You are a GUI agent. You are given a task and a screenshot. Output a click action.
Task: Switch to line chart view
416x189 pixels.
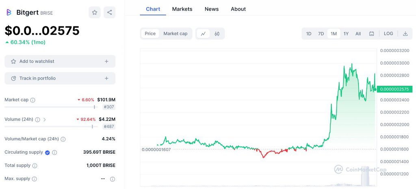203,34
